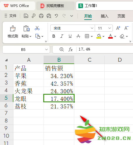Decrease font size with A- icon
Image resolution: width=133 pixels, height=145 pixels.
click(127, 28)
